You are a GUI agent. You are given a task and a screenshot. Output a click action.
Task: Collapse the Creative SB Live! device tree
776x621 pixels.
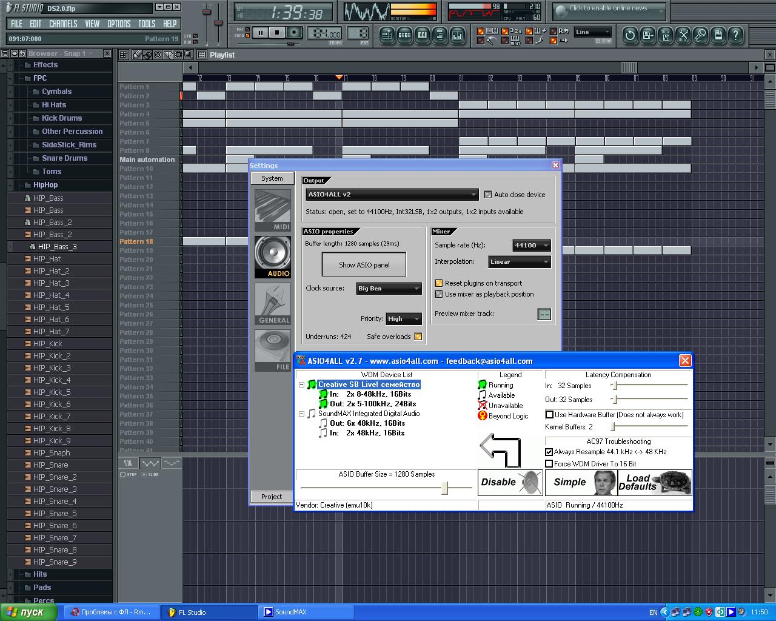tap(301, 384)
